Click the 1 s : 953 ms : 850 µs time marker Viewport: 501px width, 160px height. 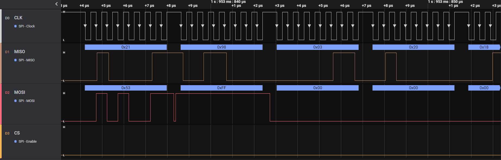tap(445, 2)
